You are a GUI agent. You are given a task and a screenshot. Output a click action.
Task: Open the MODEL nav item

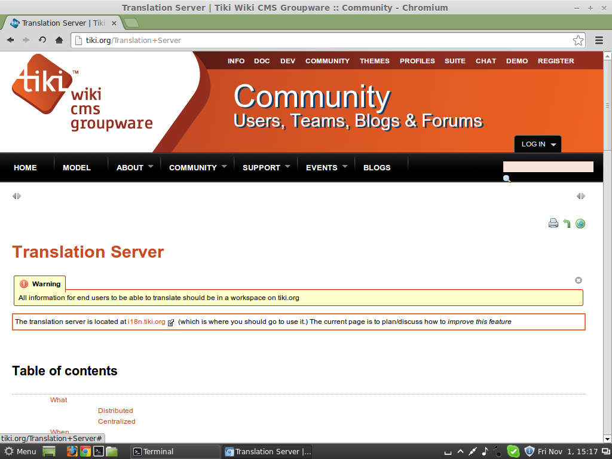[76, 167]
